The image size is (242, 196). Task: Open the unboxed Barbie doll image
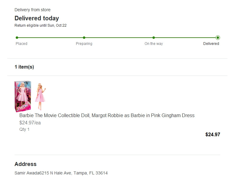(x=41, y=96)
